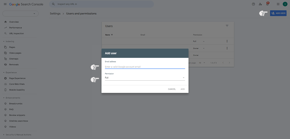Open Core Web Vitals report
The height and width of the screenshot is (139, 290).
17,84
